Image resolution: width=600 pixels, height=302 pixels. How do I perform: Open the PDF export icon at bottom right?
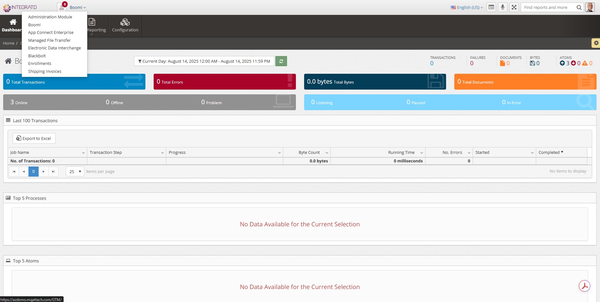pyautogui.click(x=585, y=286)
